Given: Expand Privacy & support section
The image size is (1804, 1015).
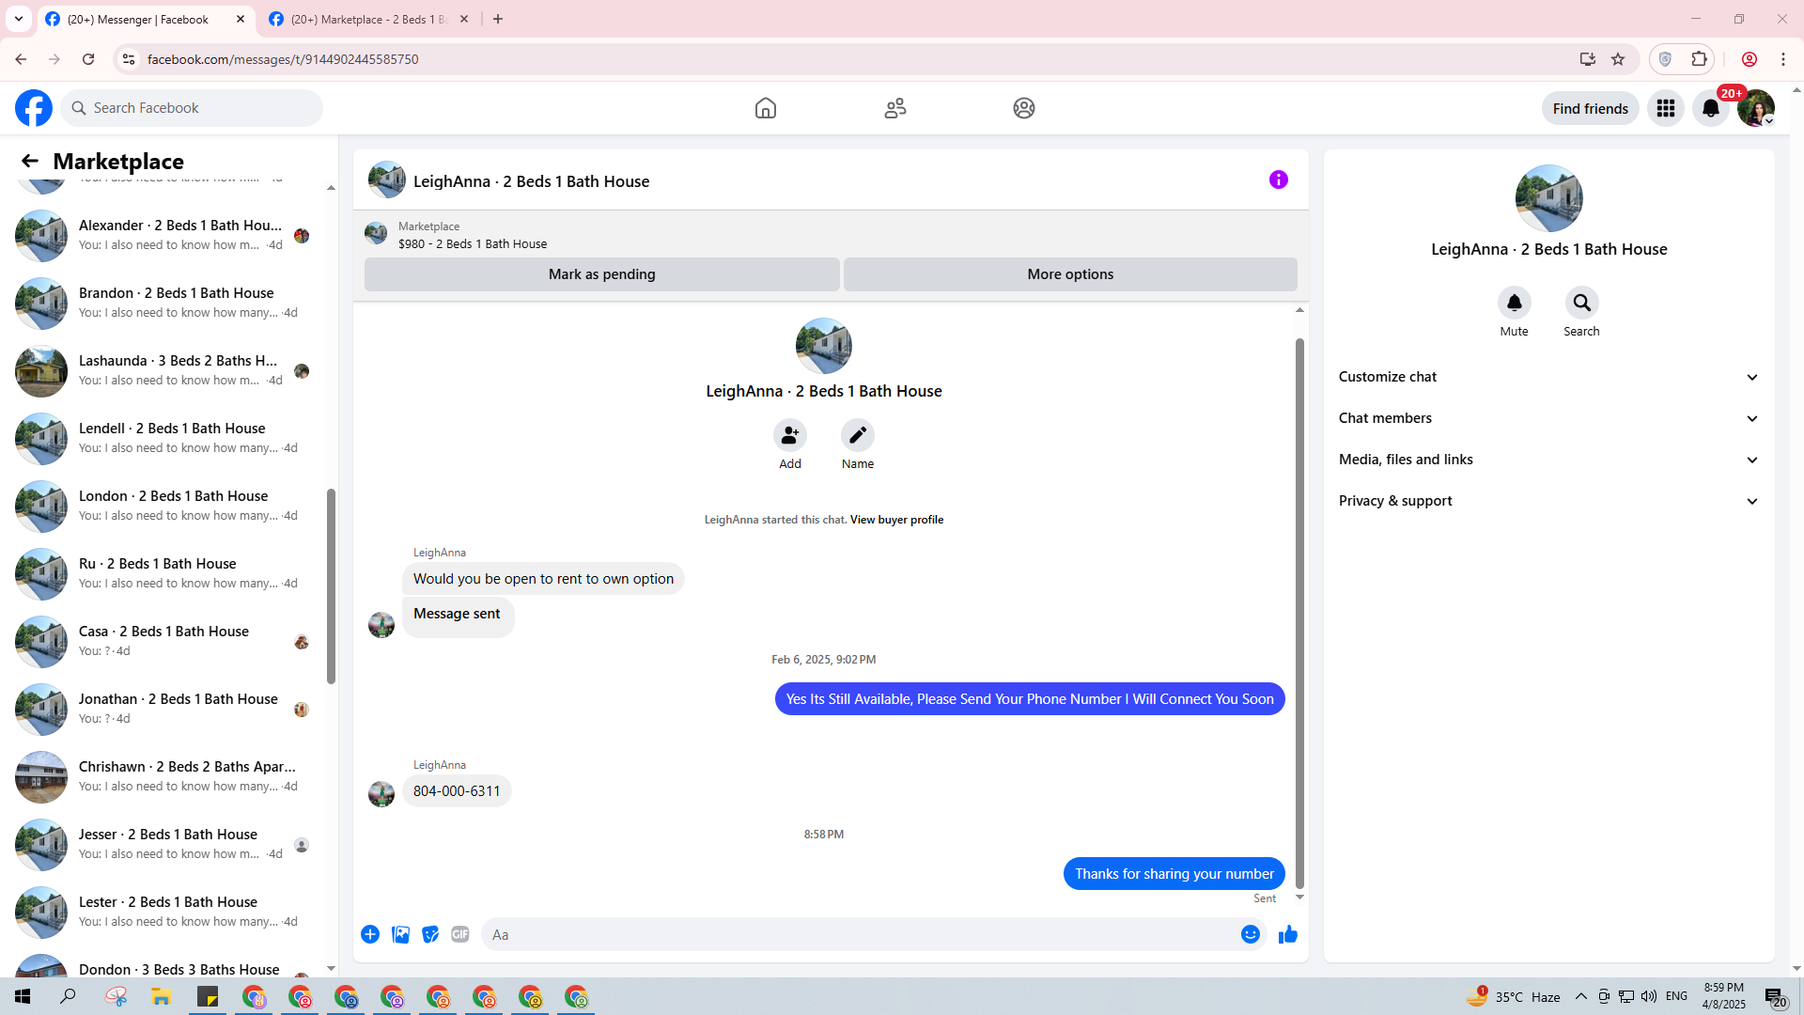Looking at the screenshot, I should [1547, 501].
